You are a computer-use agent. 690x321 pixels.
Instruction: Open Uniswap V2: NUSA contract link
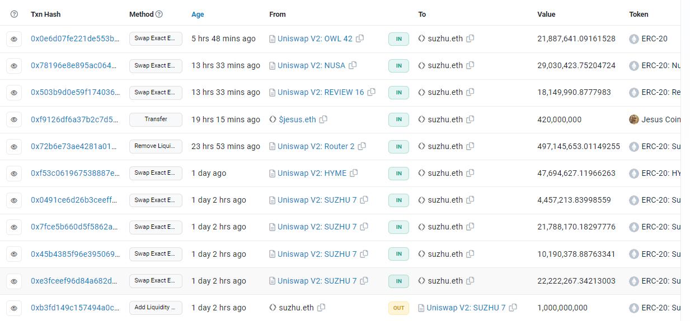pos(312,65)
